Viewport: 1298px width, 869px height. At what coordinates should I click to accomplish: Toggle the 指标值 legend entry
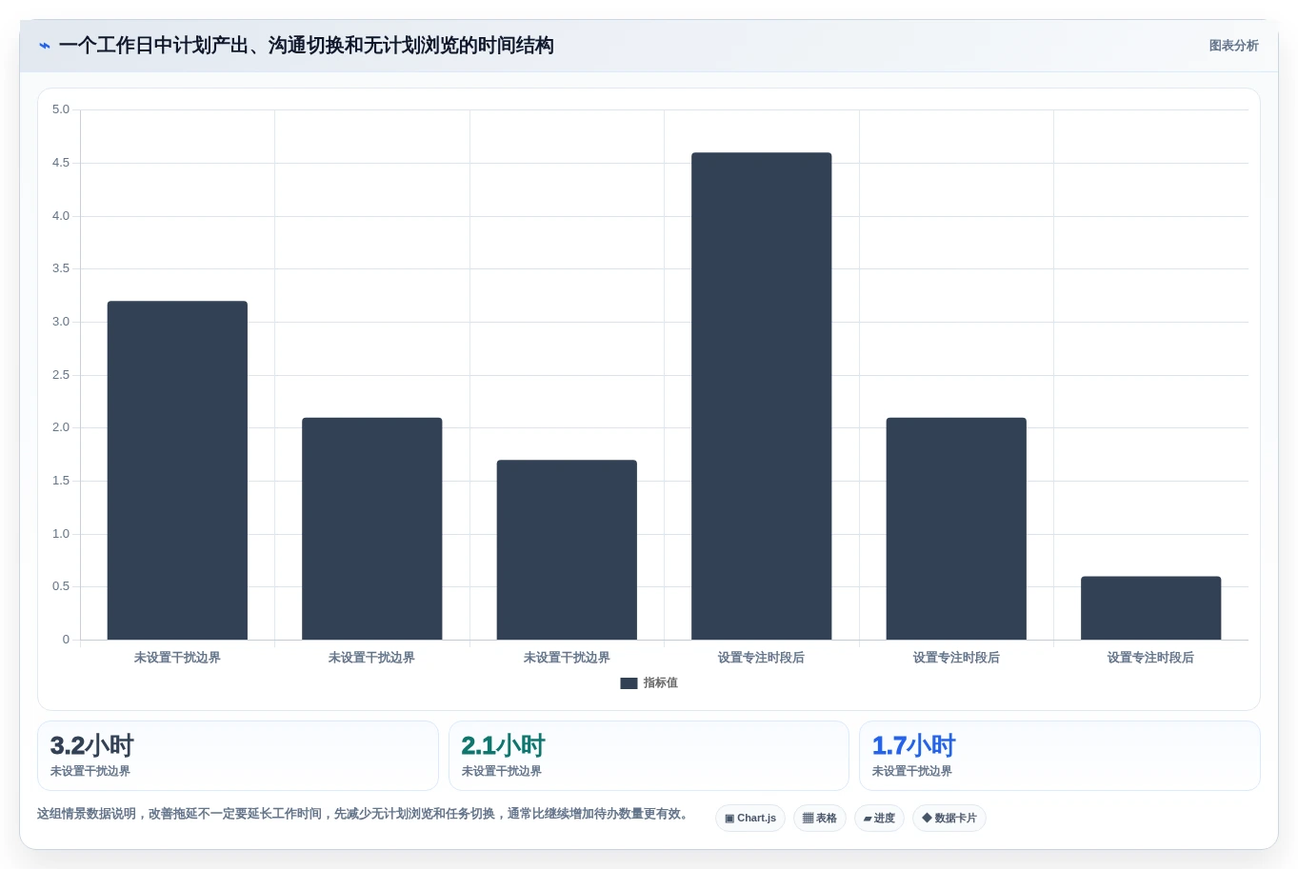click(649, 682)
